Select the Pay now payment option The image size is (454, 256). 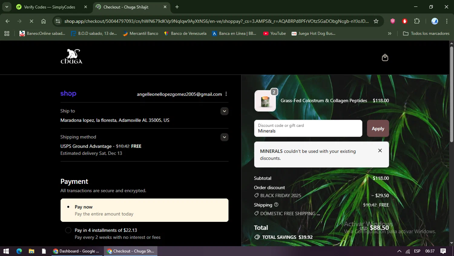tap(144, 210)
